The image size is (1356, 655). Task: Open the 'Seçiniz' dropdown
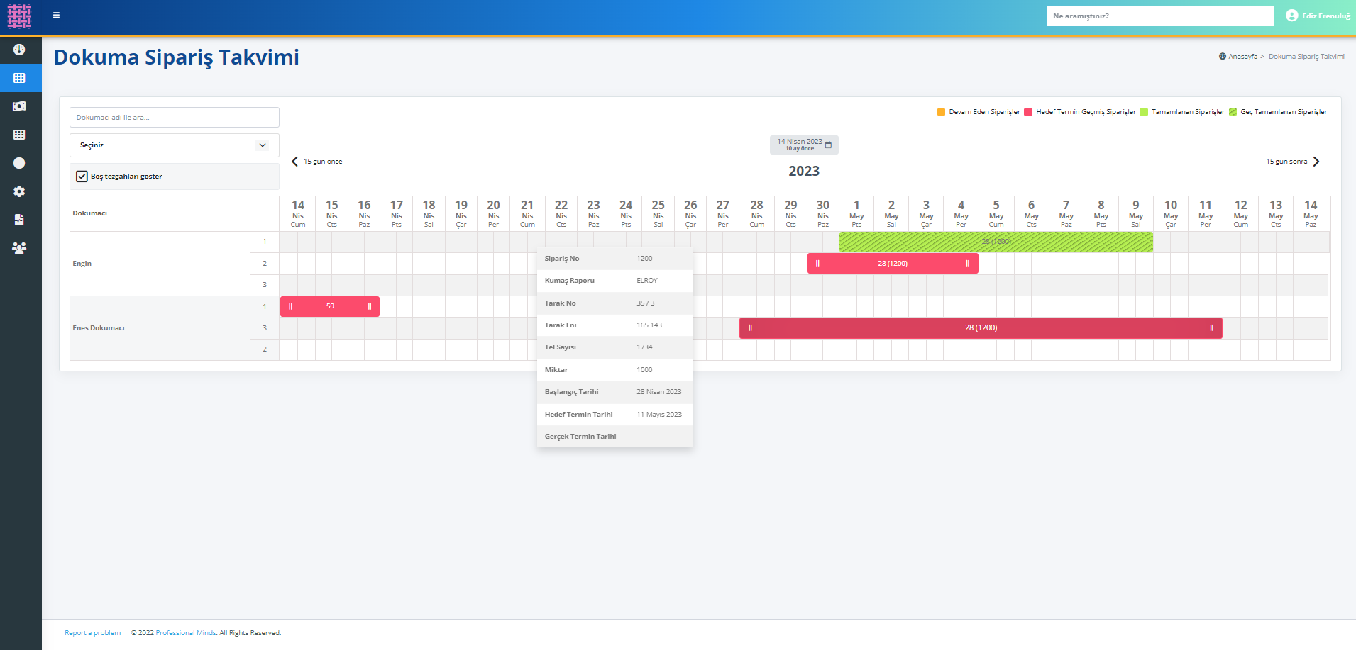(x=174, y=145)
